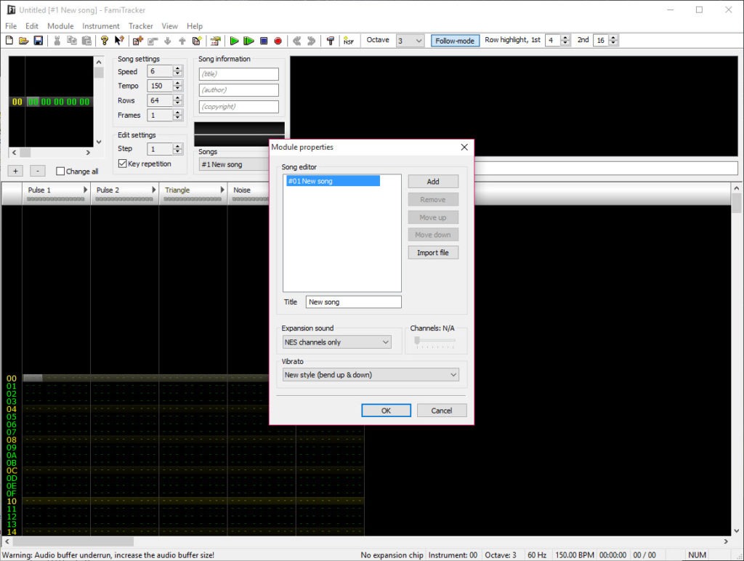The height and width of the screenshot is (561, 744).
Task: Click the Open file folder icon
Action: pos(24,41)
